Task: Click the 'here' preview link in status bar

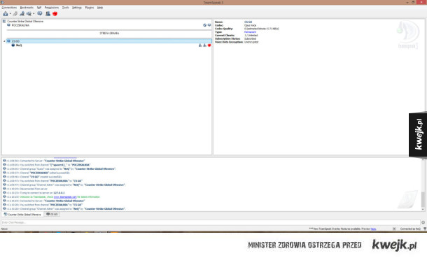Action: [x=373, y=229]
